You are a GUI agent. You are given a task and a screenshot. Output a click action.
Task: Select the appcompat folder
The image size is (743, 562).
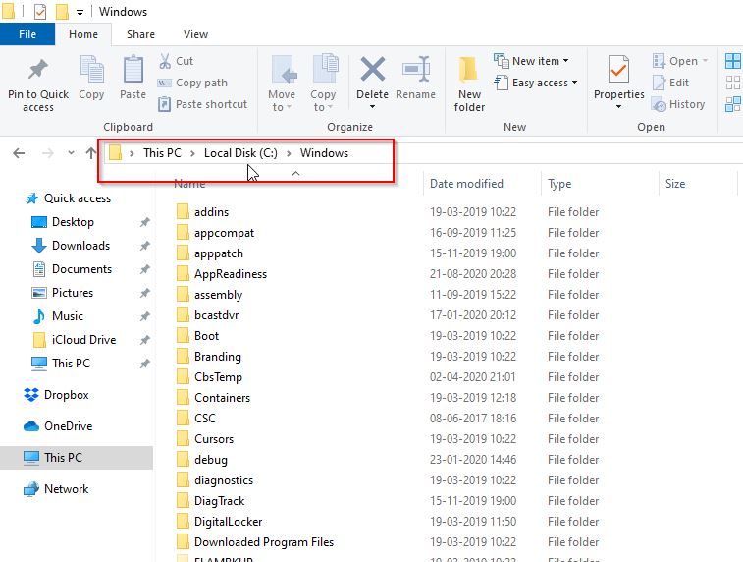tap(224, 233)
